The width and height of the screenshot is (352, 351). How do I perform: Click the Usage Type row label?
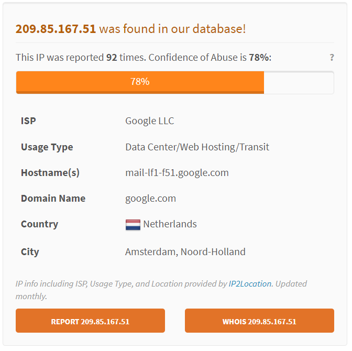click(x=47, y=147)
